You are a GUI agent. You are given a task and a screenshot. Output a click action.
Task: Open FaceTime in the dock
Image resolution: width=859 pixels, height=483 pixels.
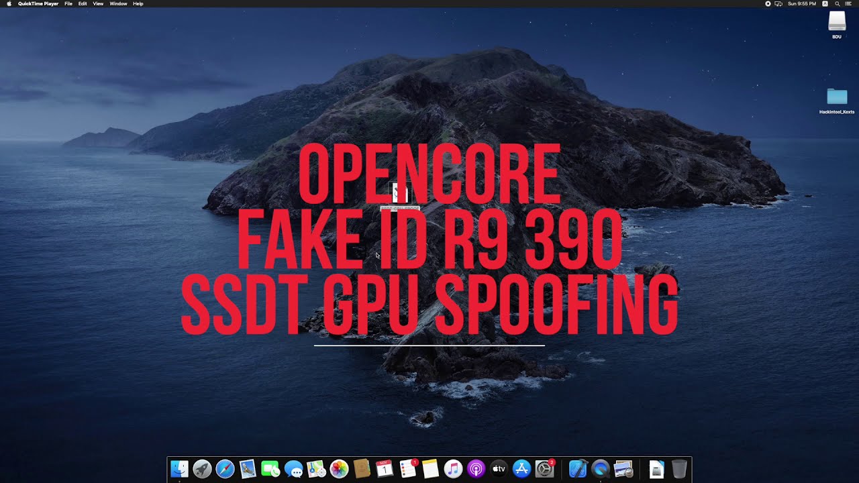tap(270, 469)
